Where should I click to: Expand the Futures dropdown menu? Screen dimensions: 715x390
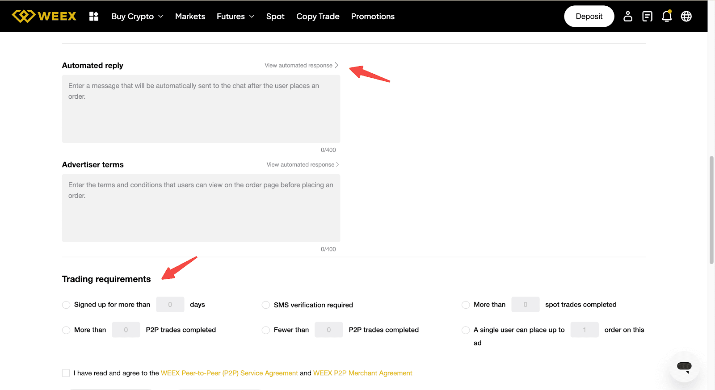236,17
